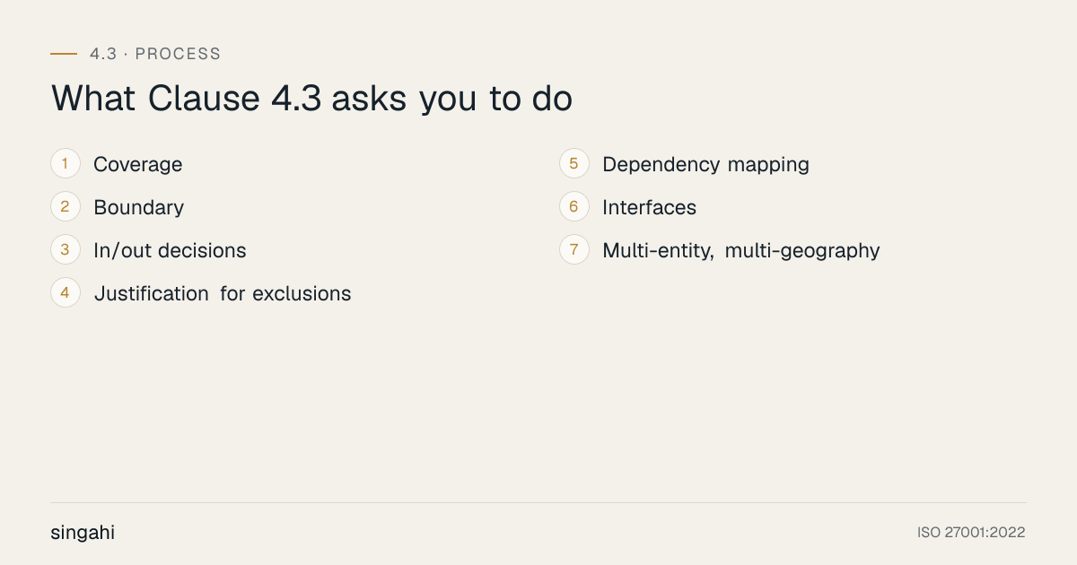Click the number 5 badge beside Dependency mapping
The width and height of the screenshot is (1077, 565).
[x=574, y=164]
